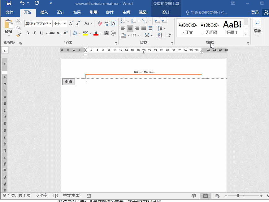Open the 小五 font size dropdown

65,23
